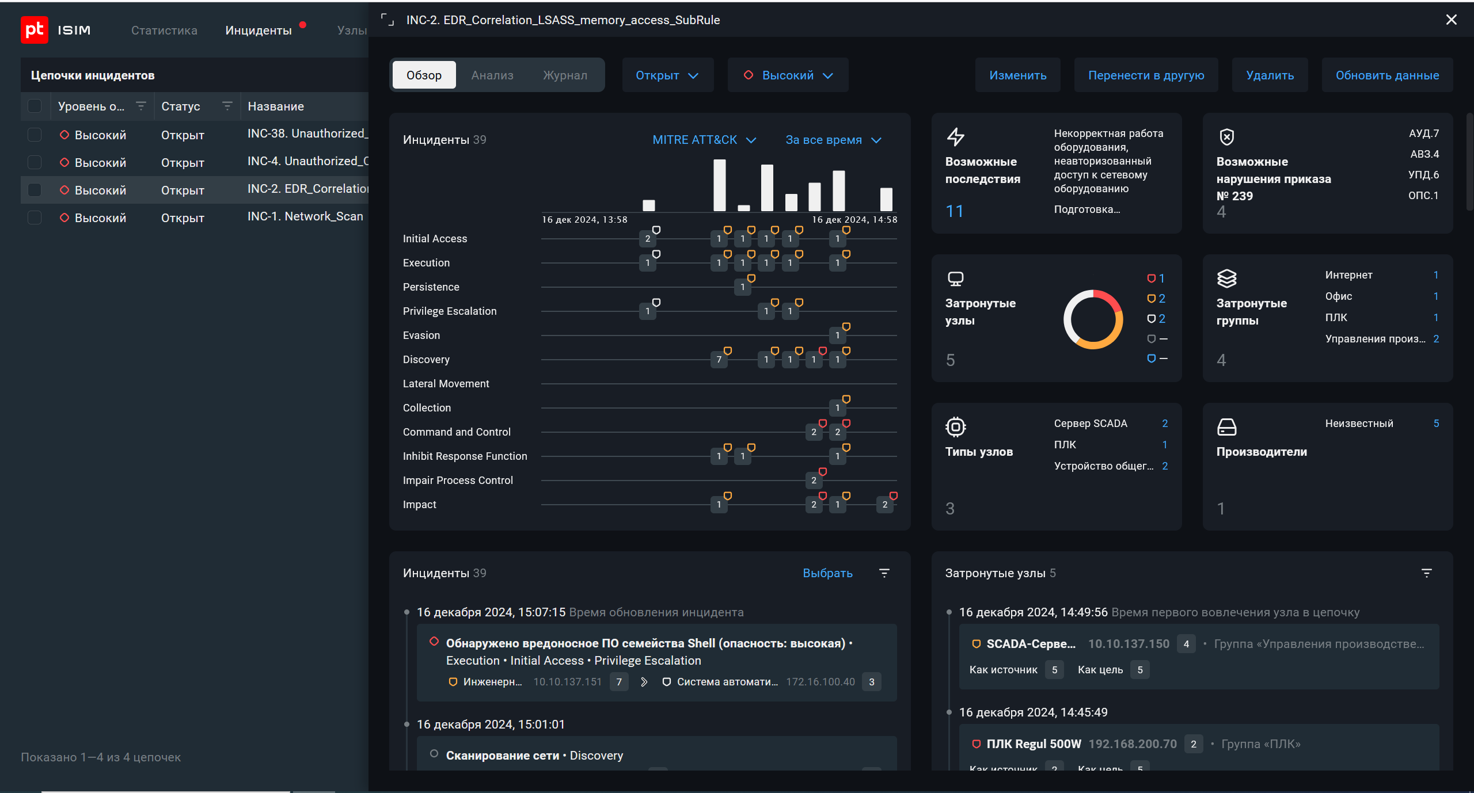The width and height of the screenshot is (1474, 793).
Task: Switch to the Анализ tab
Action: (x=492, y=75)
